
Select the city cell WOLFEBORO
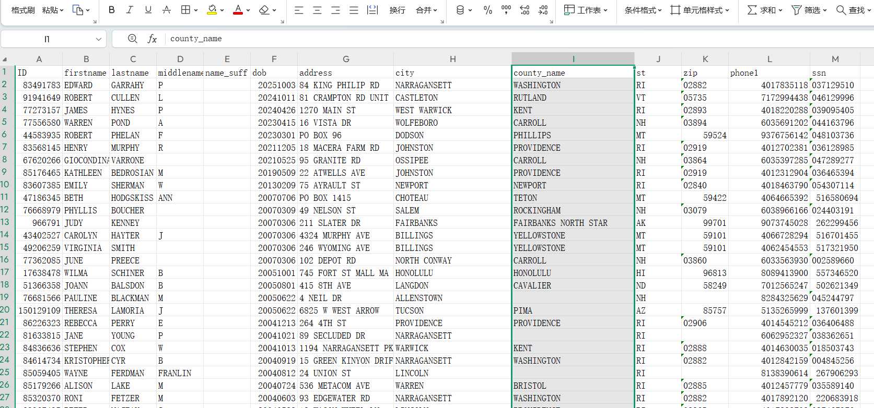pos(453,123)
